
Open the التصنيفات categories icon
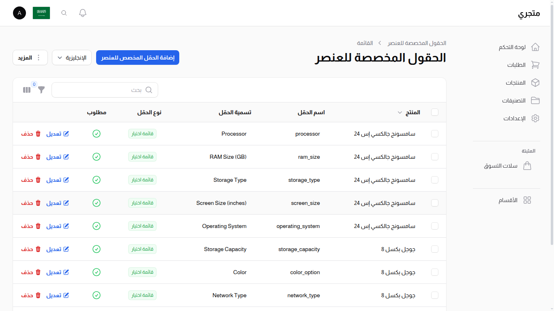(x=535, y=100)
